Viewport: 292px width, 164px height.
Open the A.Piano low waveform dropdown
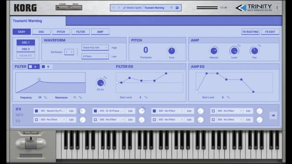(95, 56)
